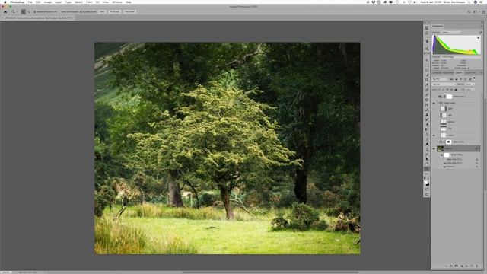Click the foreground color swatch
Image resolution: width=487 pixels, height=274 pixels.
coord(426,182)
